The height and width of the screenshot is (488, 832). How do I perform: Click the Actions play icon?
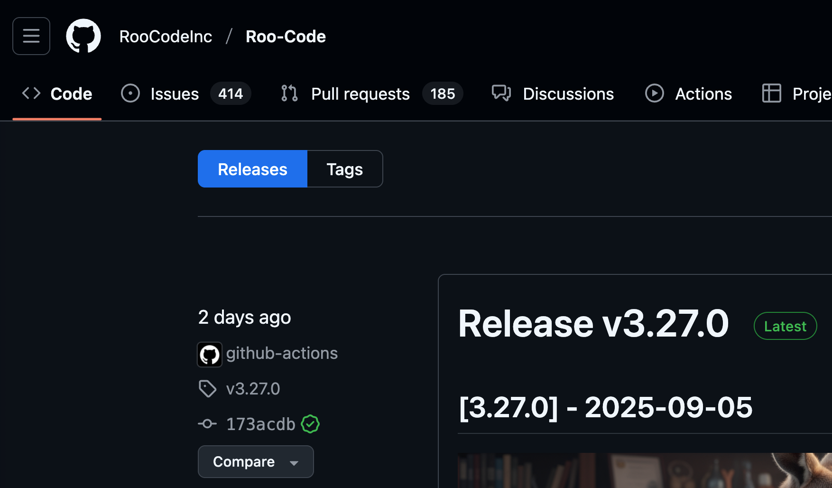coord(654,94)
